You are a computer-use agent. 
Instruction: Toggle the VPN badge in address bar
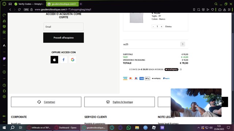tap(26, 10)
